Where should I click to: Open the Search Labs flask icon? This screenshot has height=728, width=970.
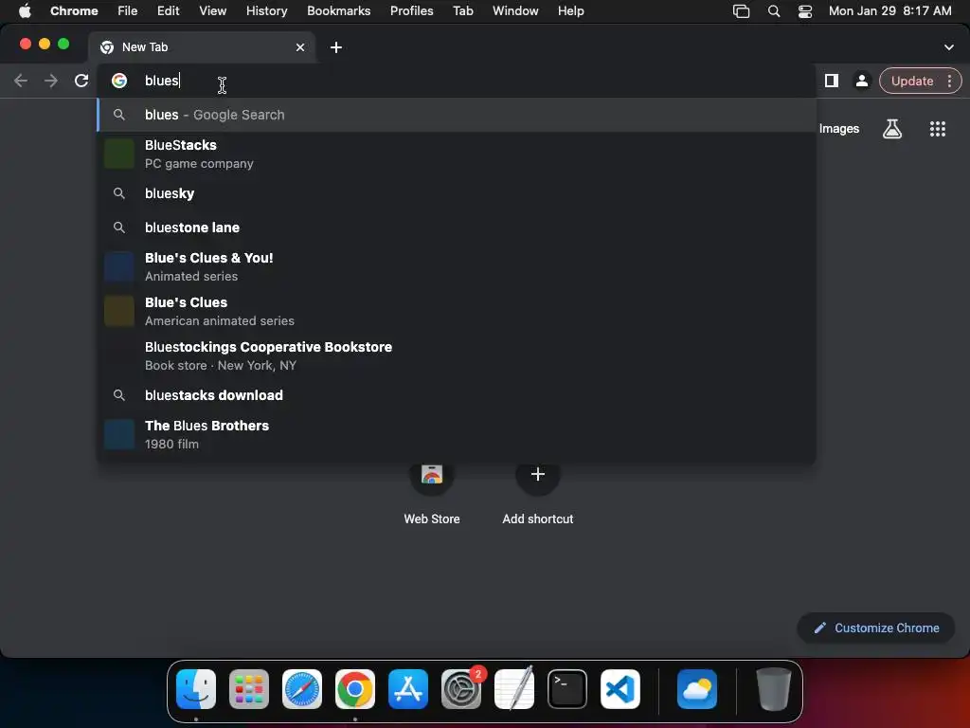(892, 129)
